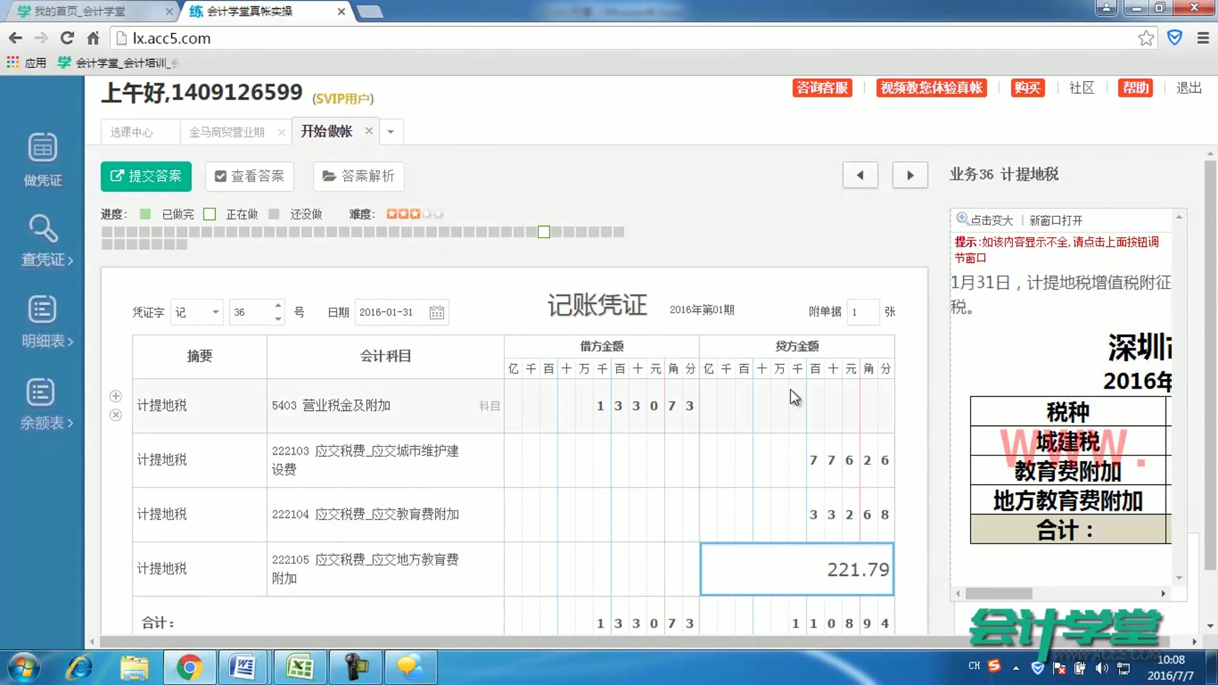Image resolution: width=1218 pixels, height=685 pixels.
Task: Switch to the 选课中心 tab
Action: [132, 131]
